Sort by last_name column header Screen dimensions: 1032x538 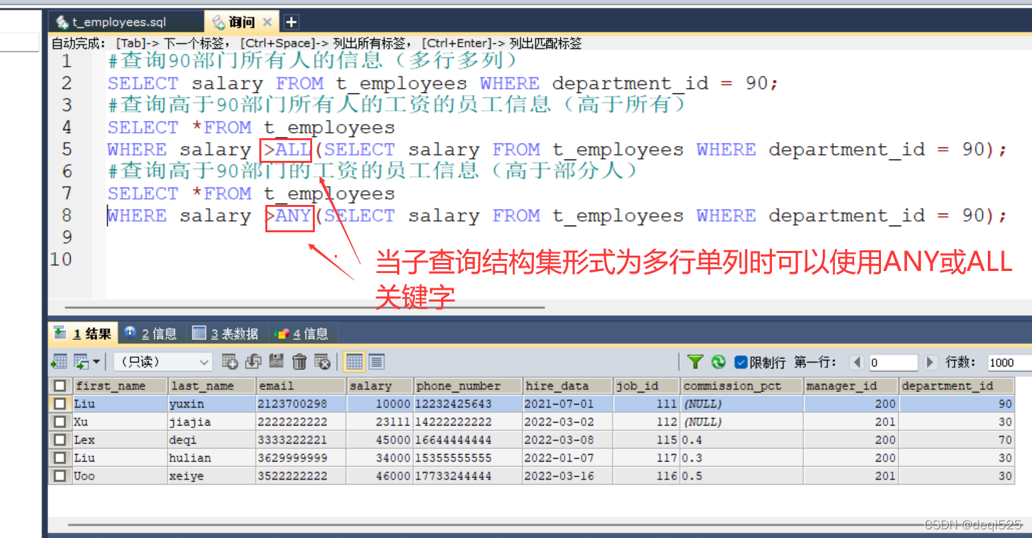pyautogui.click(x=212, y=386)
